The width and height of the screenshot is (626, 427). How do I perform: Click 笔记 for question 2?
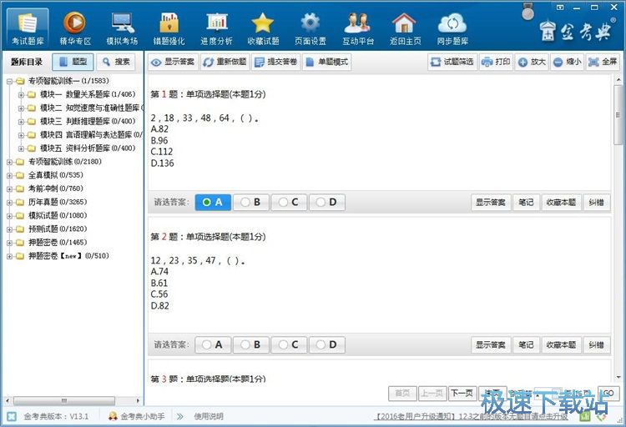point(526,344)
